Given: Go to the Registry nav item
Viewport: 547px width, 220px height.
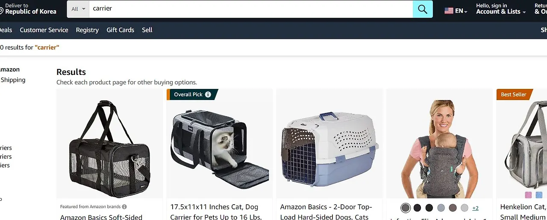Looking at the screenshot, I should [x=87, y=30].
